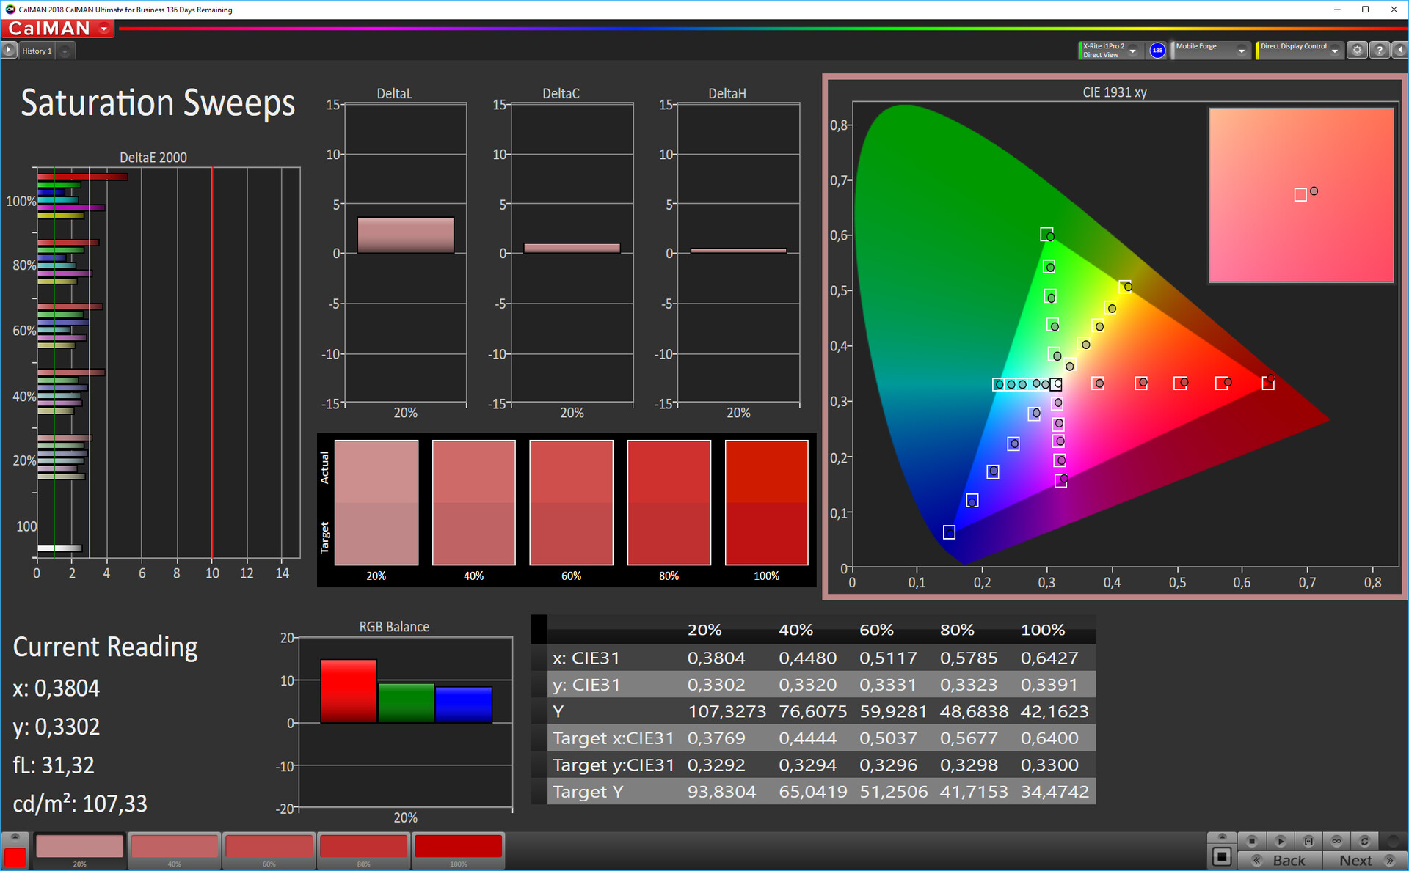Click the Back button
The width and height of the screenshot is (1409, 871).
(x=1280, y=861)
